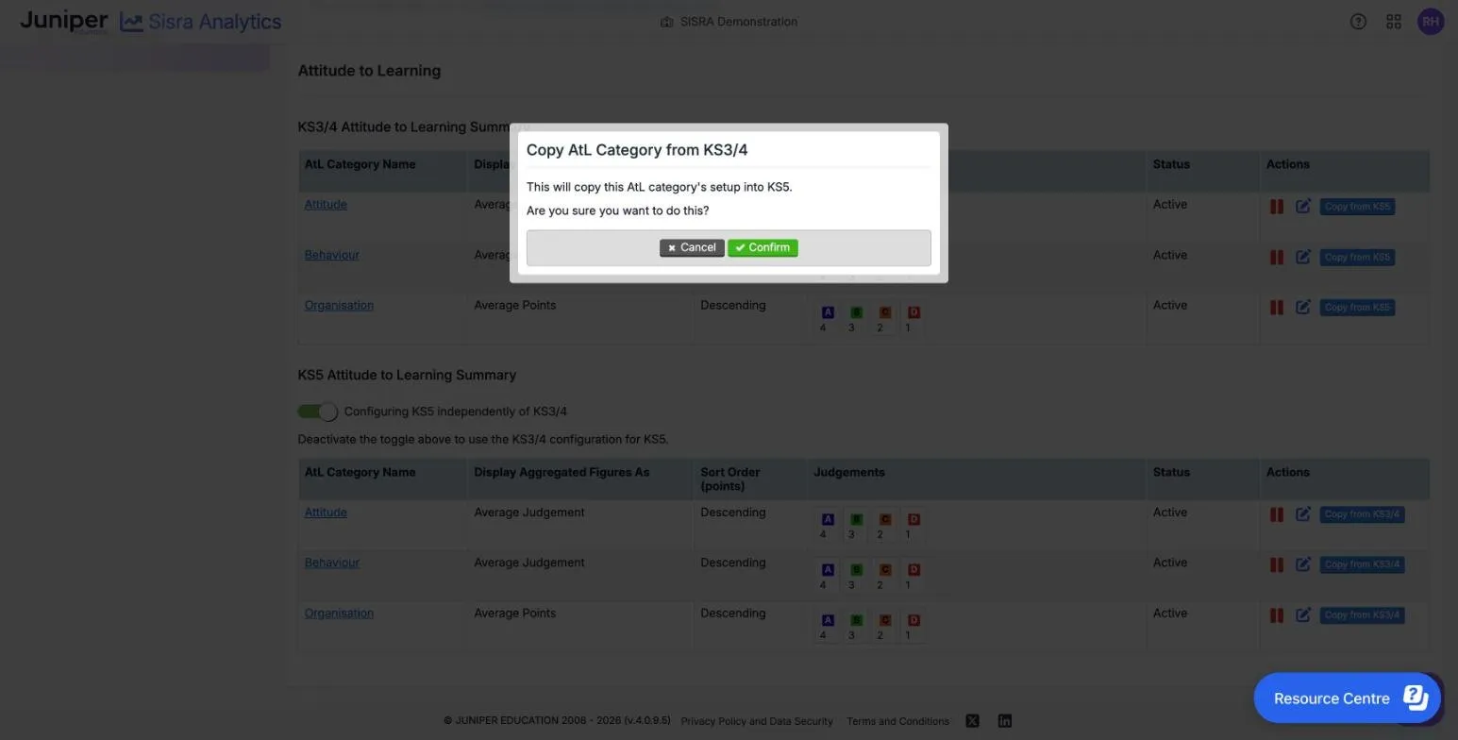Open the KS5 Attitude category link
Screen dimensions: 1458x740
click(326, 513)
